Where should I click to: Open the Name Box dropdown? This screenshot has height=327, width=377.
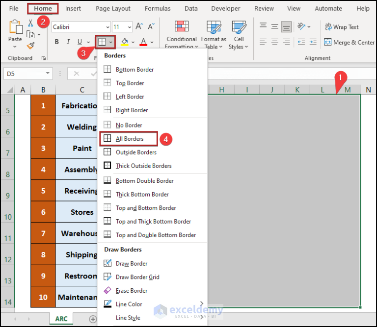tap(48, 73)
